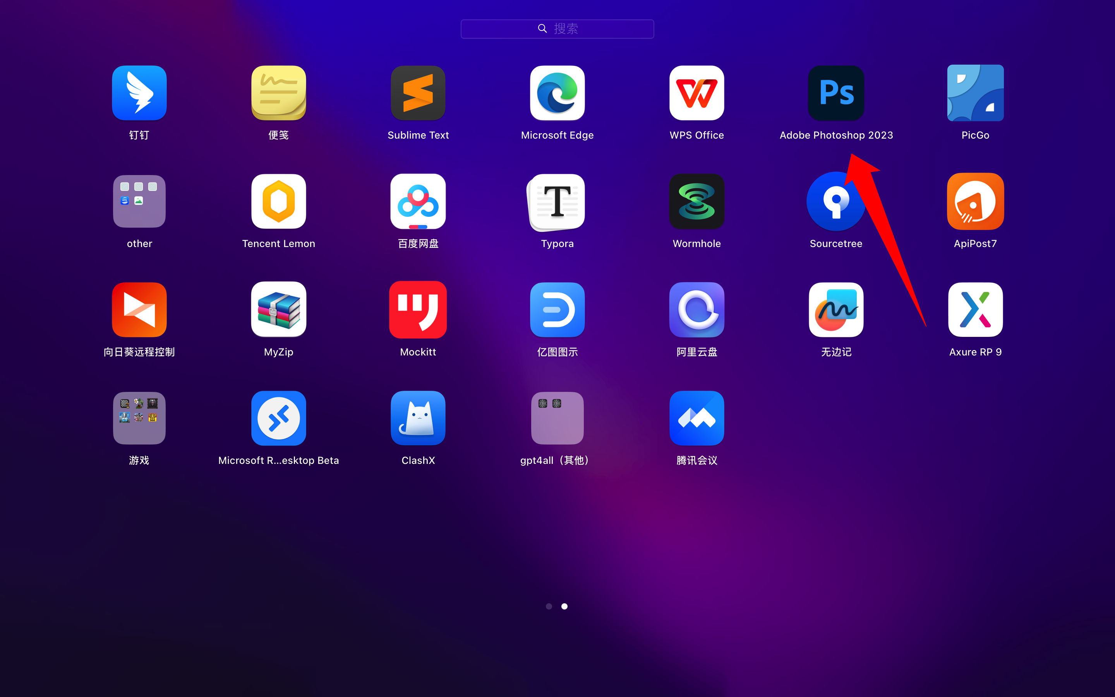Viewport: 1115px width, 697px height.
Task: Launch Microsoft Edge browser
Action: tap(557, 93)
